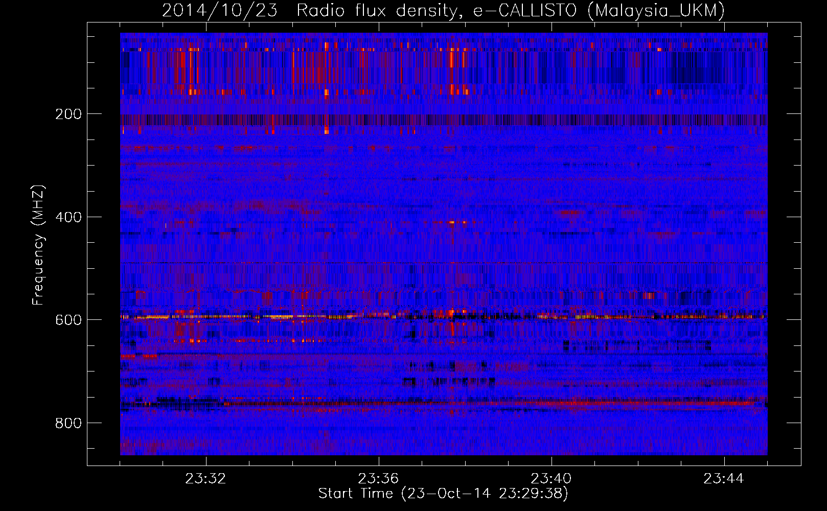Click the 23:32 time tick label
Viewport: 827px width, 511px height.
[x=205, y=479]
